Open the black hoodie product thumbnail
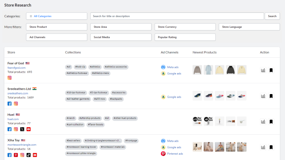This screenshot has height=160, width=285. (230, 70)
